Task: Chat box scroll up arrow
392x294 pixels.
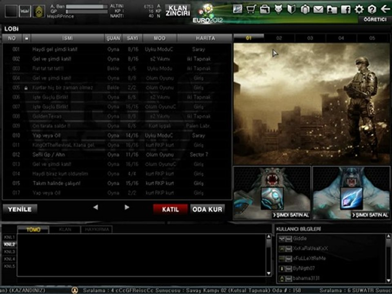Action: click(x=269, y=236)
